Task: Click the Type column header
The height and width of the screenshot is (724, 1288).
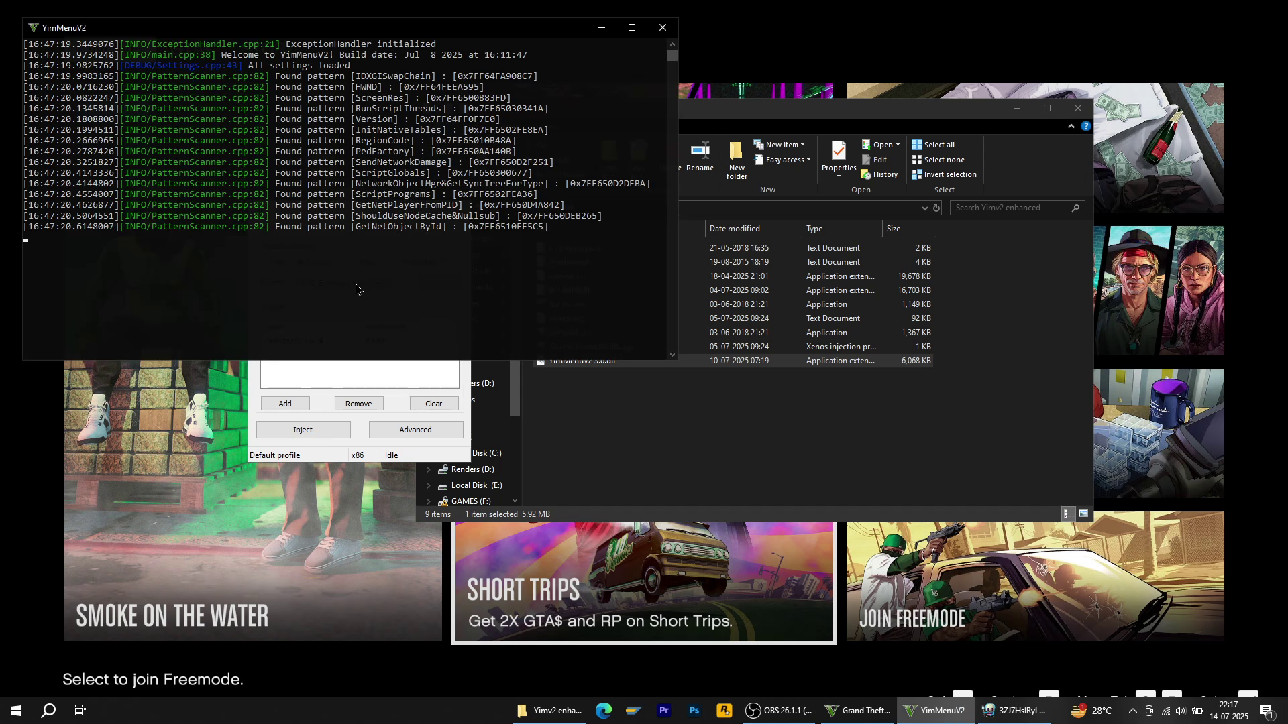Action: (x=814, y=229)
